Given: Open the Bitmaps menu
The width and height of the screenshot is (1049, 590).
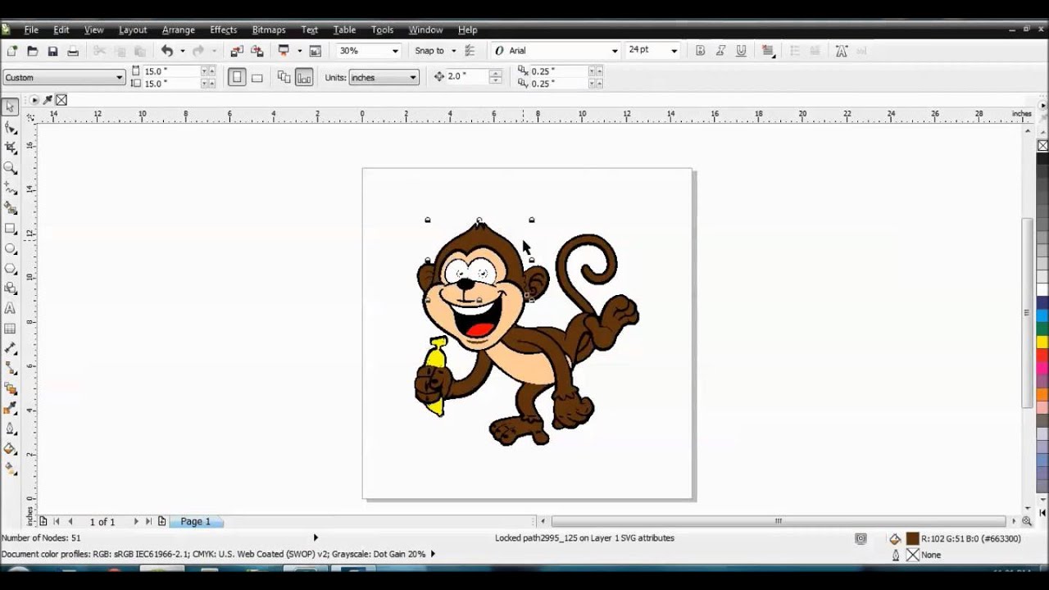Looking at the screenshot, I should (269, 29).
